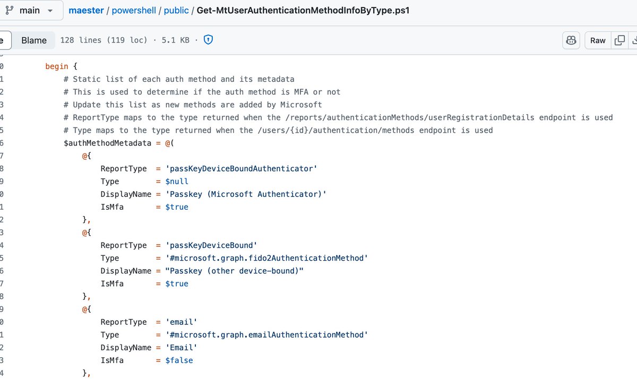This screenshot has height=379, width=637.
Task: Click the '$false' IsMfa value
Action: (179, 360)
